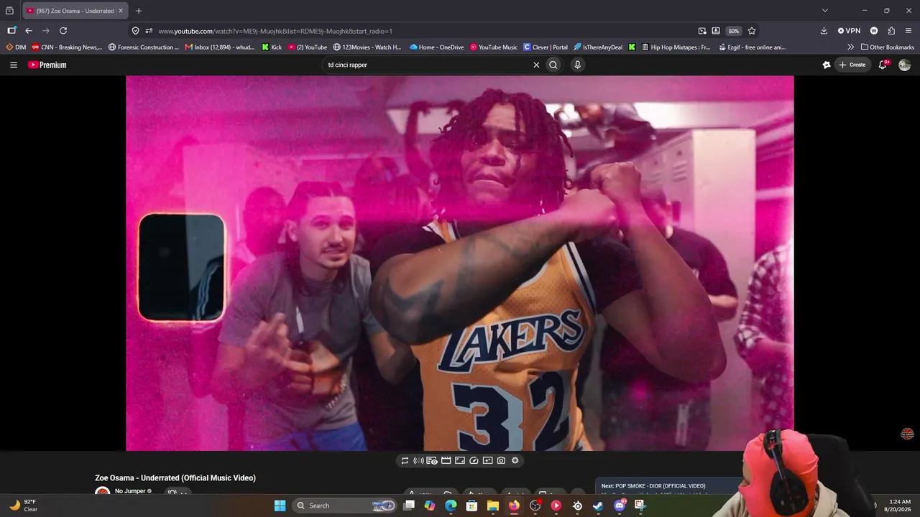This screenshot has width=920, height=517.
Task: Open the Windows Start menu
Action: point(280,506)
